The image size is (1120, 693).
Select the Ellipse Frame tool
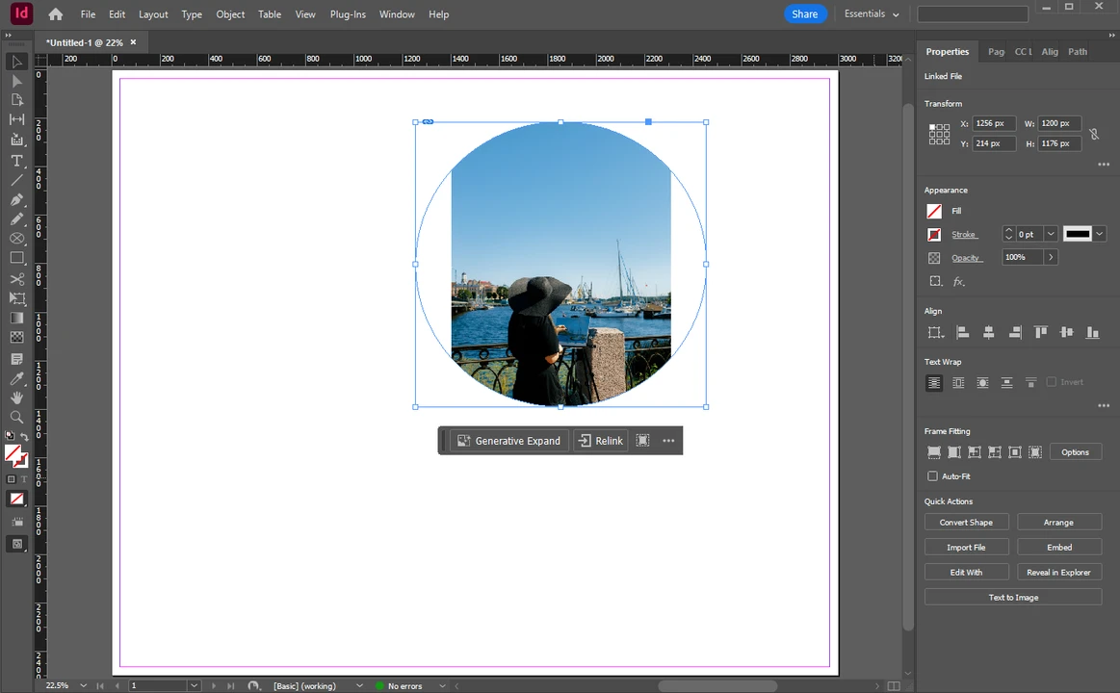pyautogui.click(x=16, y=239)
